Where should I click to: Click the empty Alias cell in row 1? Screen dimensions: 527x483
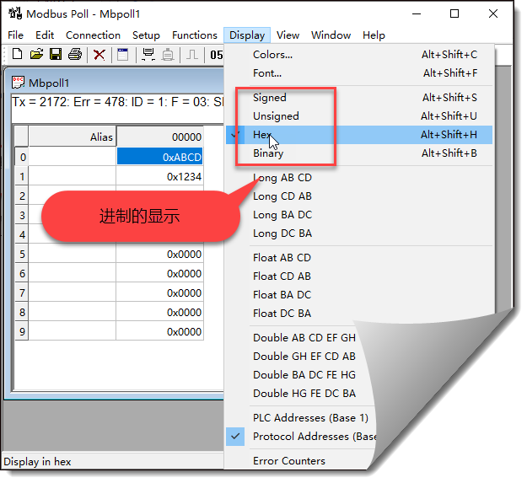pyautogui.click(x=73, y=176)
